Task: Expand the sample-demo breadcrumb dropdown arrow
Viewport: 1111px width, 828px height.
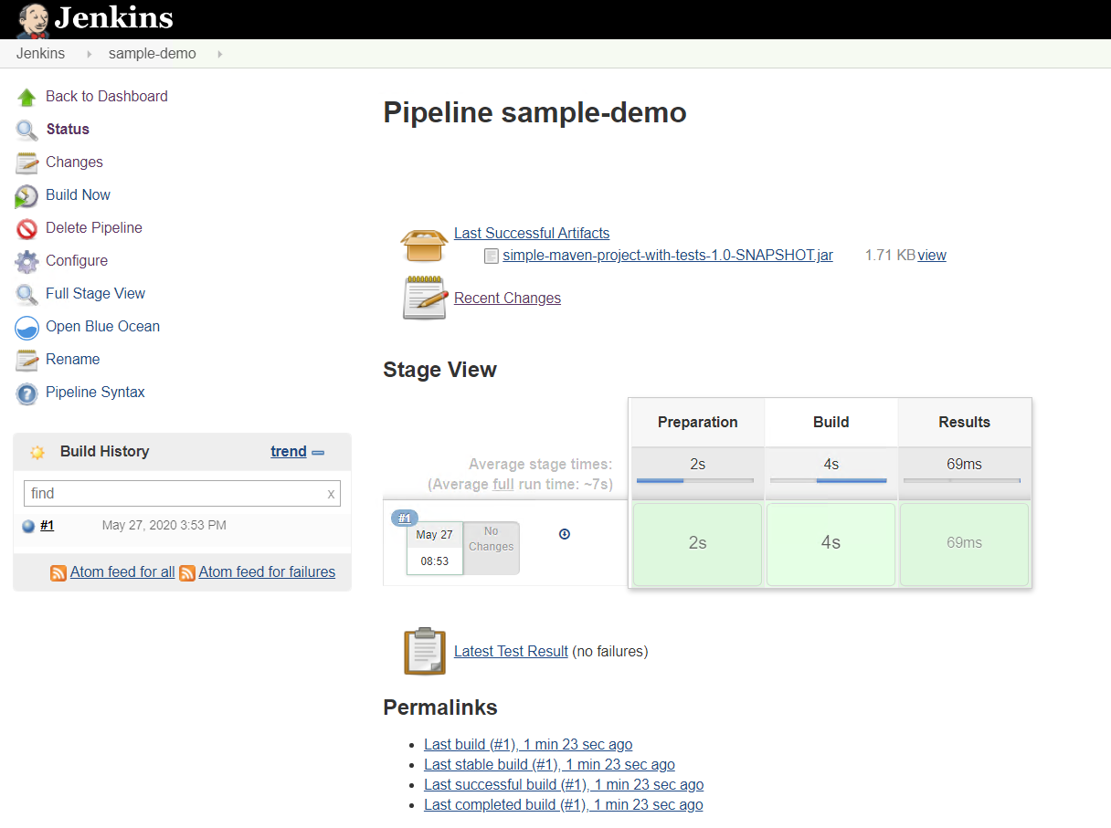Action: 220,54
